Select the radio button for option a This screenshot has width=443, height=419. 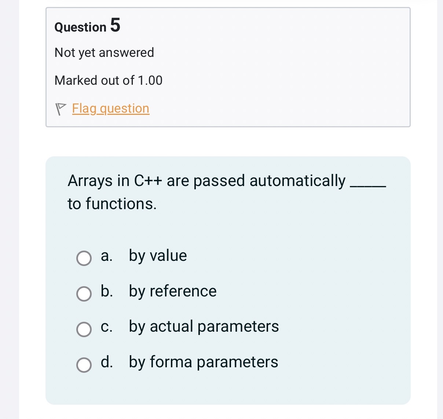coord(84,258)
